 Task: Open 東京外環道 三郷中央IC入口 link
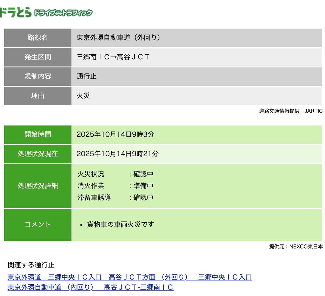pyautogui.click(x=130, y=277)
